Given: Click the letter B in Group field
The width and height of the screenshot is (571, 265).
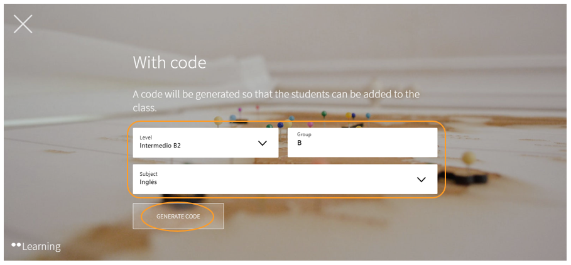Looking at the screenshot, I should pyautogui.click(x=300, y=143).
